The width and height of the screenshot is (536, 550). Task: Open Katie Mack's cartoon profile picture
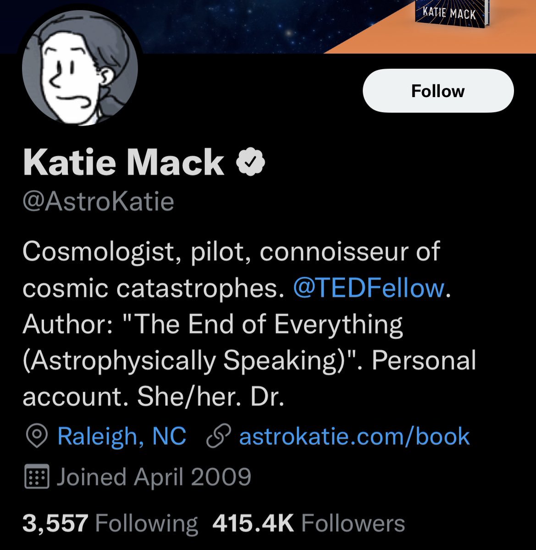[80, 67]
